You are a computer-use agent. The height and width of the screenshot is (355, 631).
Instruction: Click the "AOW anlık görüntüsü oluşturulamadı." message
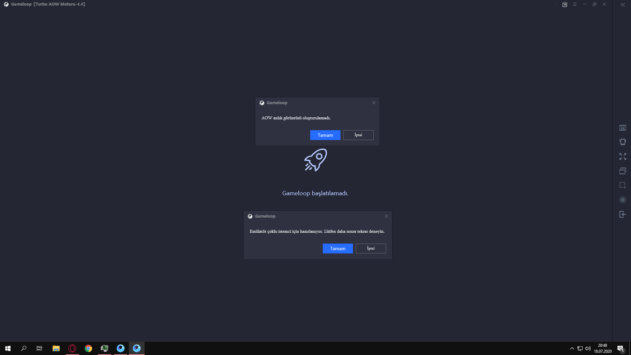coord(296,118)
